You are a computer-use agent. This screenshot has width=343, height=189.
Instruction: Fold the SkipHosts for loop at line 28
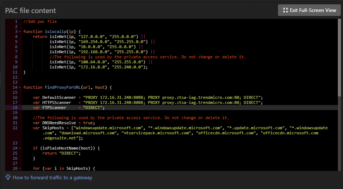[20, 169]
